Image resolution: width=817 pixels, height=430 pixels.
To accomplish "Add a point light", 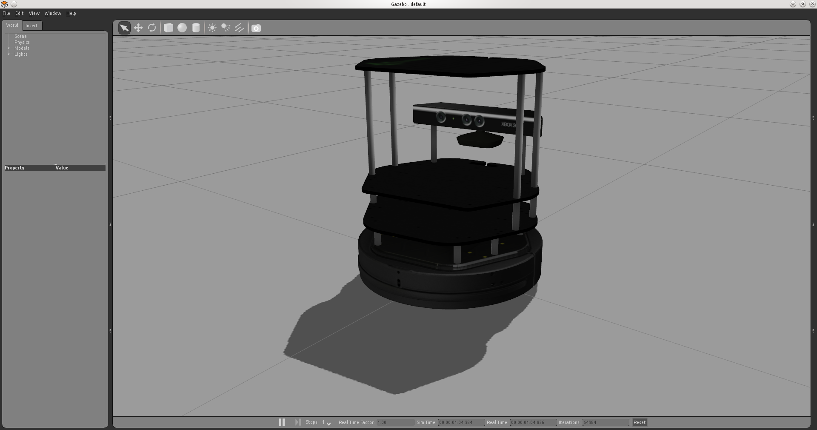I will click(212, 28).
